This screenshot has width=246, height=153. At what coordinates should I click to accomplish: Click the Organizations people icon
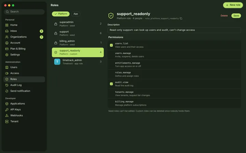(7, 37)
